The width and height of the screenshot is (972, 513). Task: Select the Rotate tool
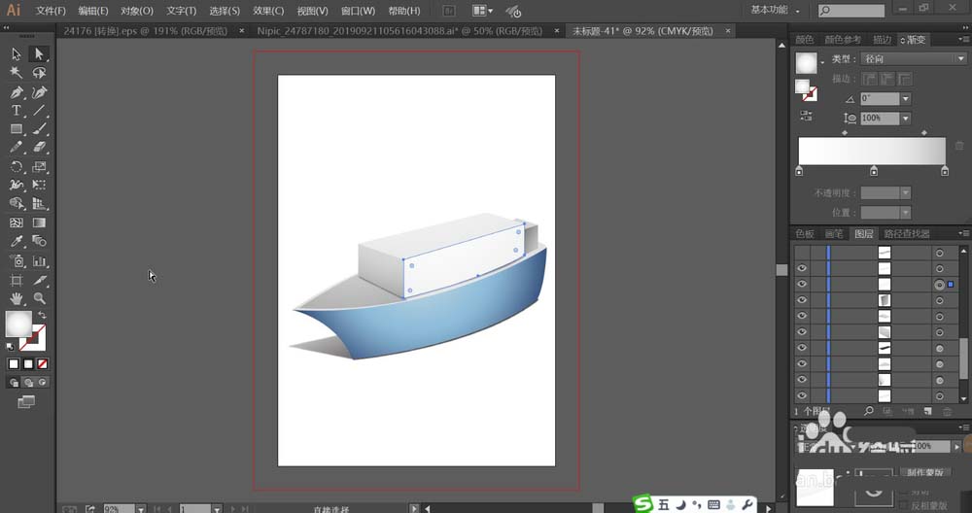(17, 167)
